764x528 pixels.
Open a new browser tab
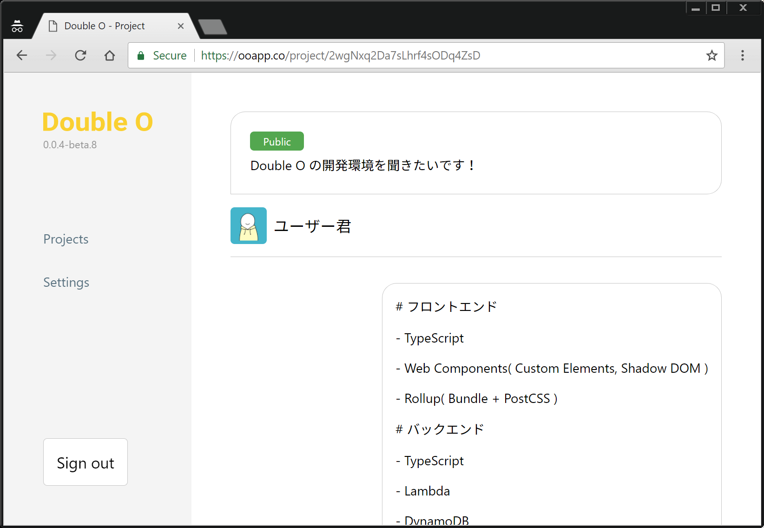(x=212, y=26)
